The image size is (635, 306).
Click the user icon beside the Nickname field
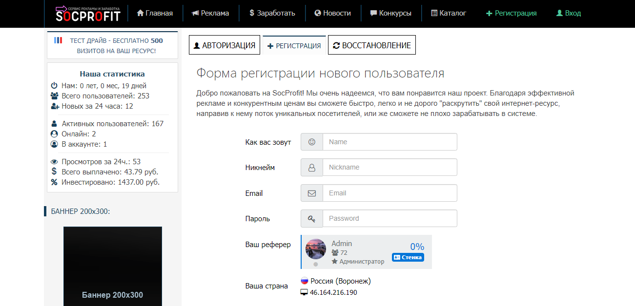[x=312, y=168]
